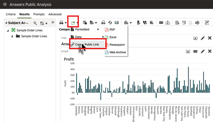Click the show results display icon

pos(92,23)
